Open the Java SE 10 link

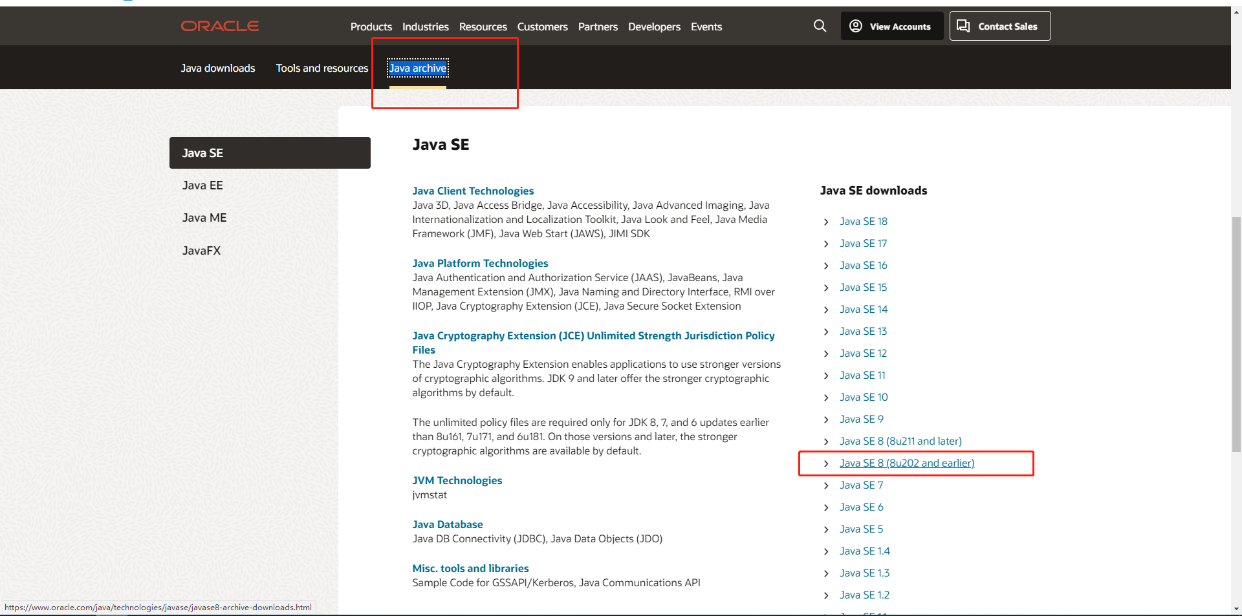[864, 397]
